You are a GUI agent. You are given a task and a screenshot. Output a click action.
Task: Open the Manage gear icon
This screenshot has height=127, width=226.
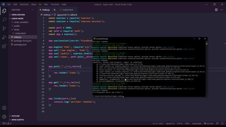coord(4,117)
